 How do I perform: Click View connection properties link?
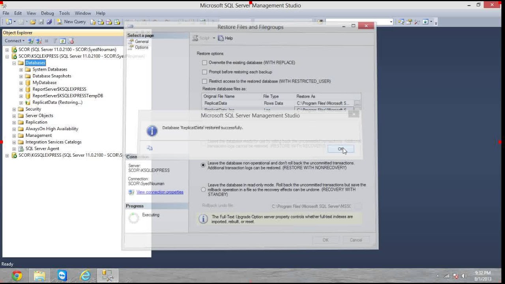click(x=160, y=192)
